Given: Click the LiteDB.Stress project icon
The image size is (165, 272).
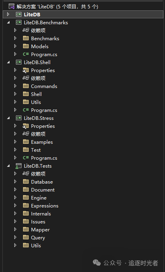Looking at the screenshot, I should (x=19, y=118).
